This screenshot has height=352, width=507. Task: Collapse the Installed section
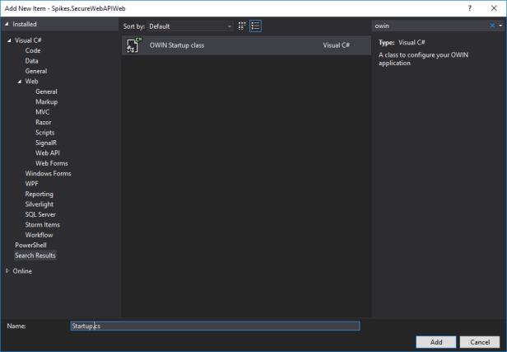[x=7, y=24]
